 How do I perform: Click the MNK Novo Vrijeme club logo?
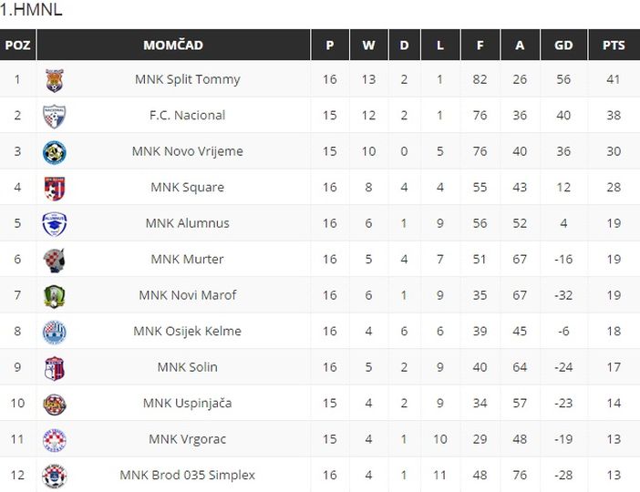coord(55,152)
